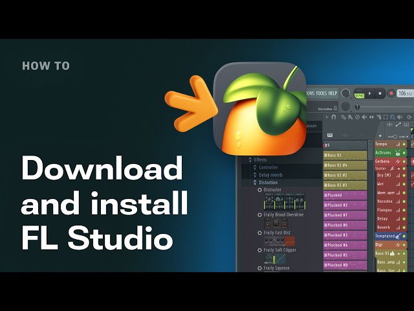414x311 pixels.
Task: Collapse the Bass 01 track group arrow
Action: click(x=398, y=253)
